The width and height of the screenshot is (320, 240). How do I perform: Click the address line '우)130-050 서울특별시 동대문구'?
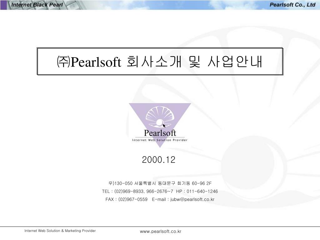coord(142,183)
